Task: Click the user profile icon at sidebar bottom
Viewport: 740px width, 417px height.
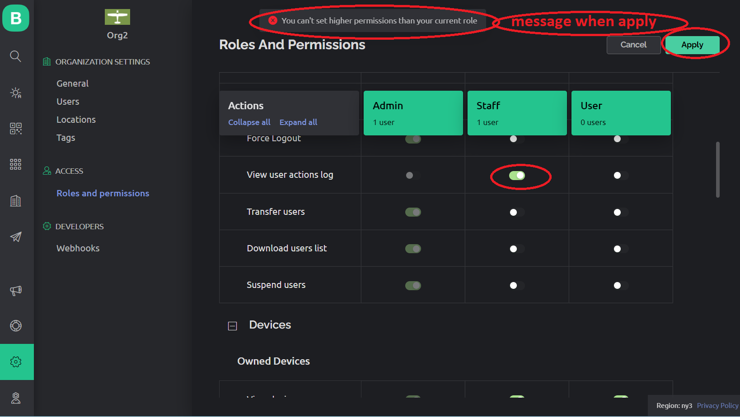Action: pos(16,398)
